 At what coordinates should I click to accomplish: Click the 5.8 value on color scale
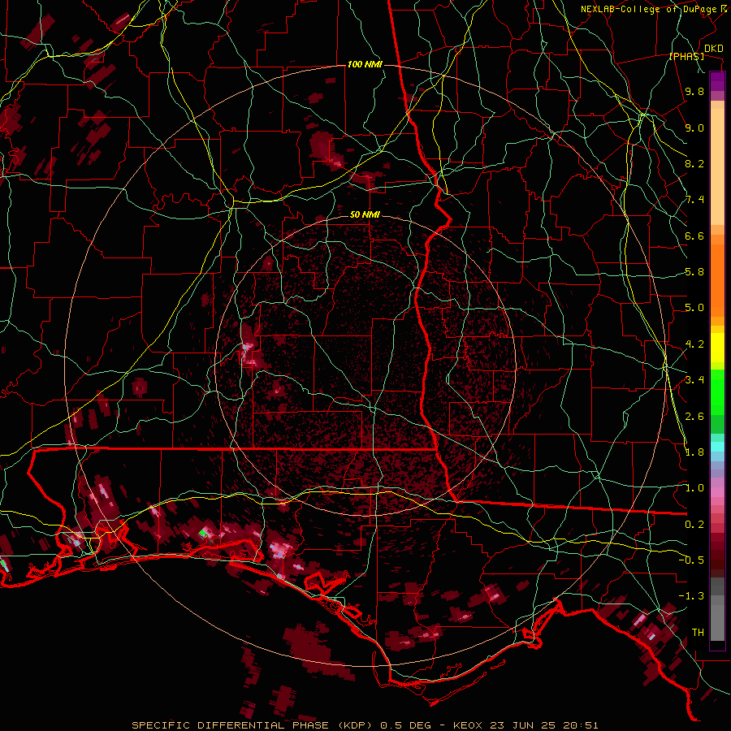click(694, 272)
